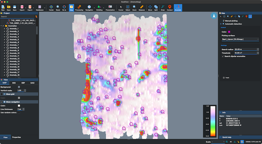262x144 pixels.
Task: Click the Anomaly magnet tool in main toolbar
Action: point(178,8)
